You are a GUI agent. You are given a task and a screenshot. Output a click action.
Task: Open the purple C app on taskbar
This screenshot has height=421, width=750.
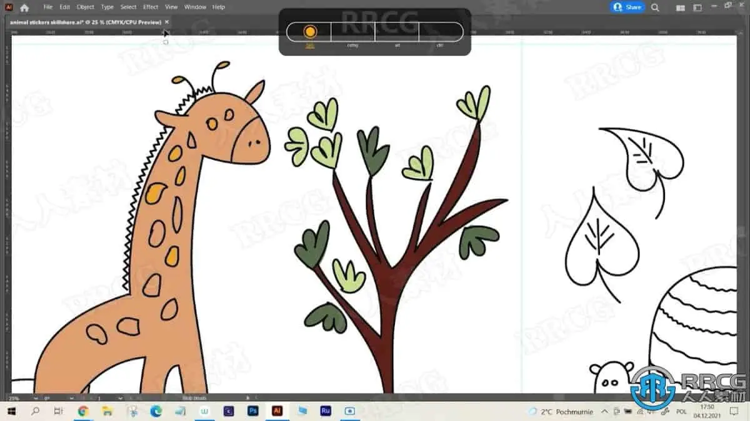(x=229, y=411)
